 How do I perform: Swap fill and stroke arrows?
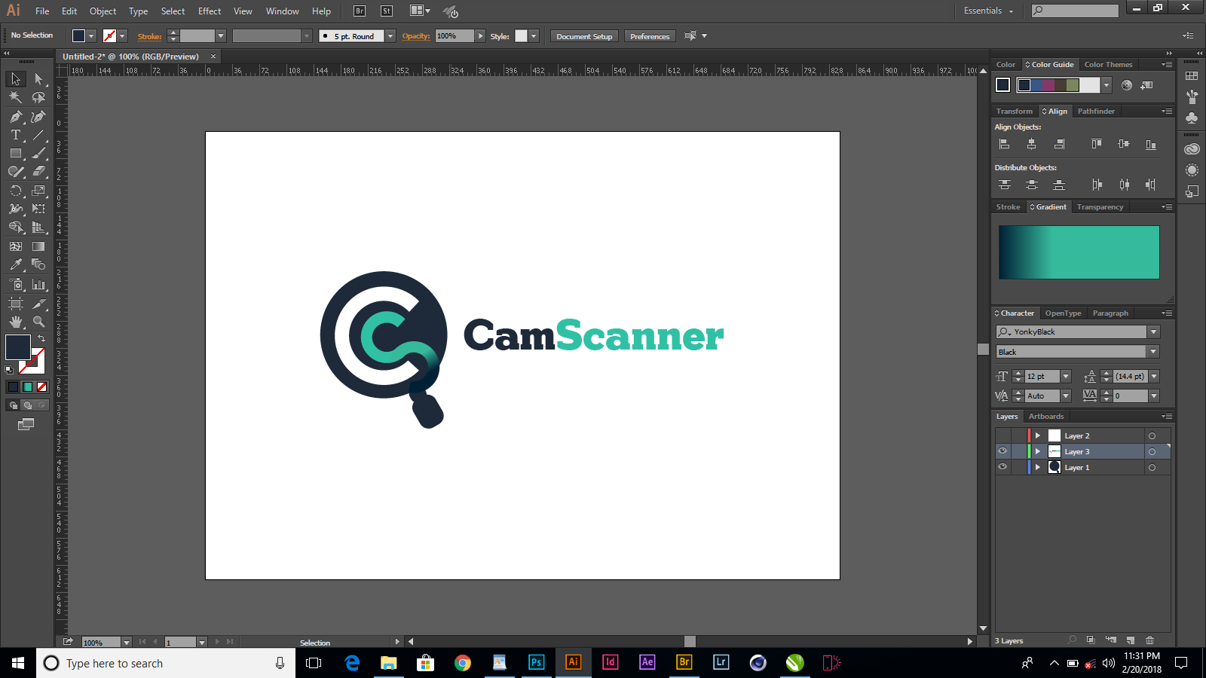point(41,339)
